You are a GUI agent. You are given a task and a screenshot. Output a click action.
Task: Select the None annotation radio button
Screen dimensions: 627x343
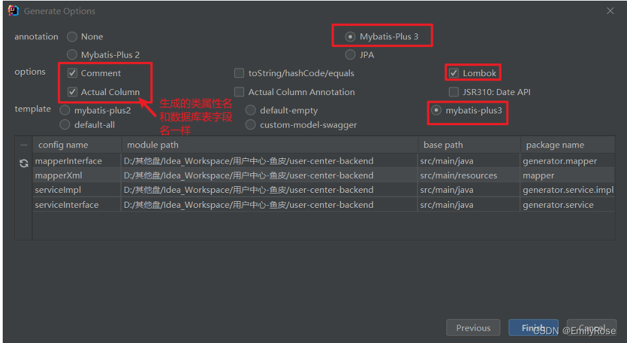[x=72, y=37]
